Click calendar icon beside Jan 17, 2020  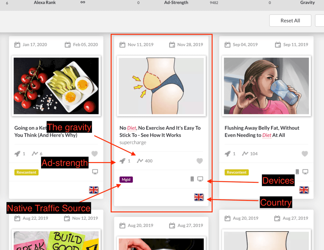click(x=17, y=45)
